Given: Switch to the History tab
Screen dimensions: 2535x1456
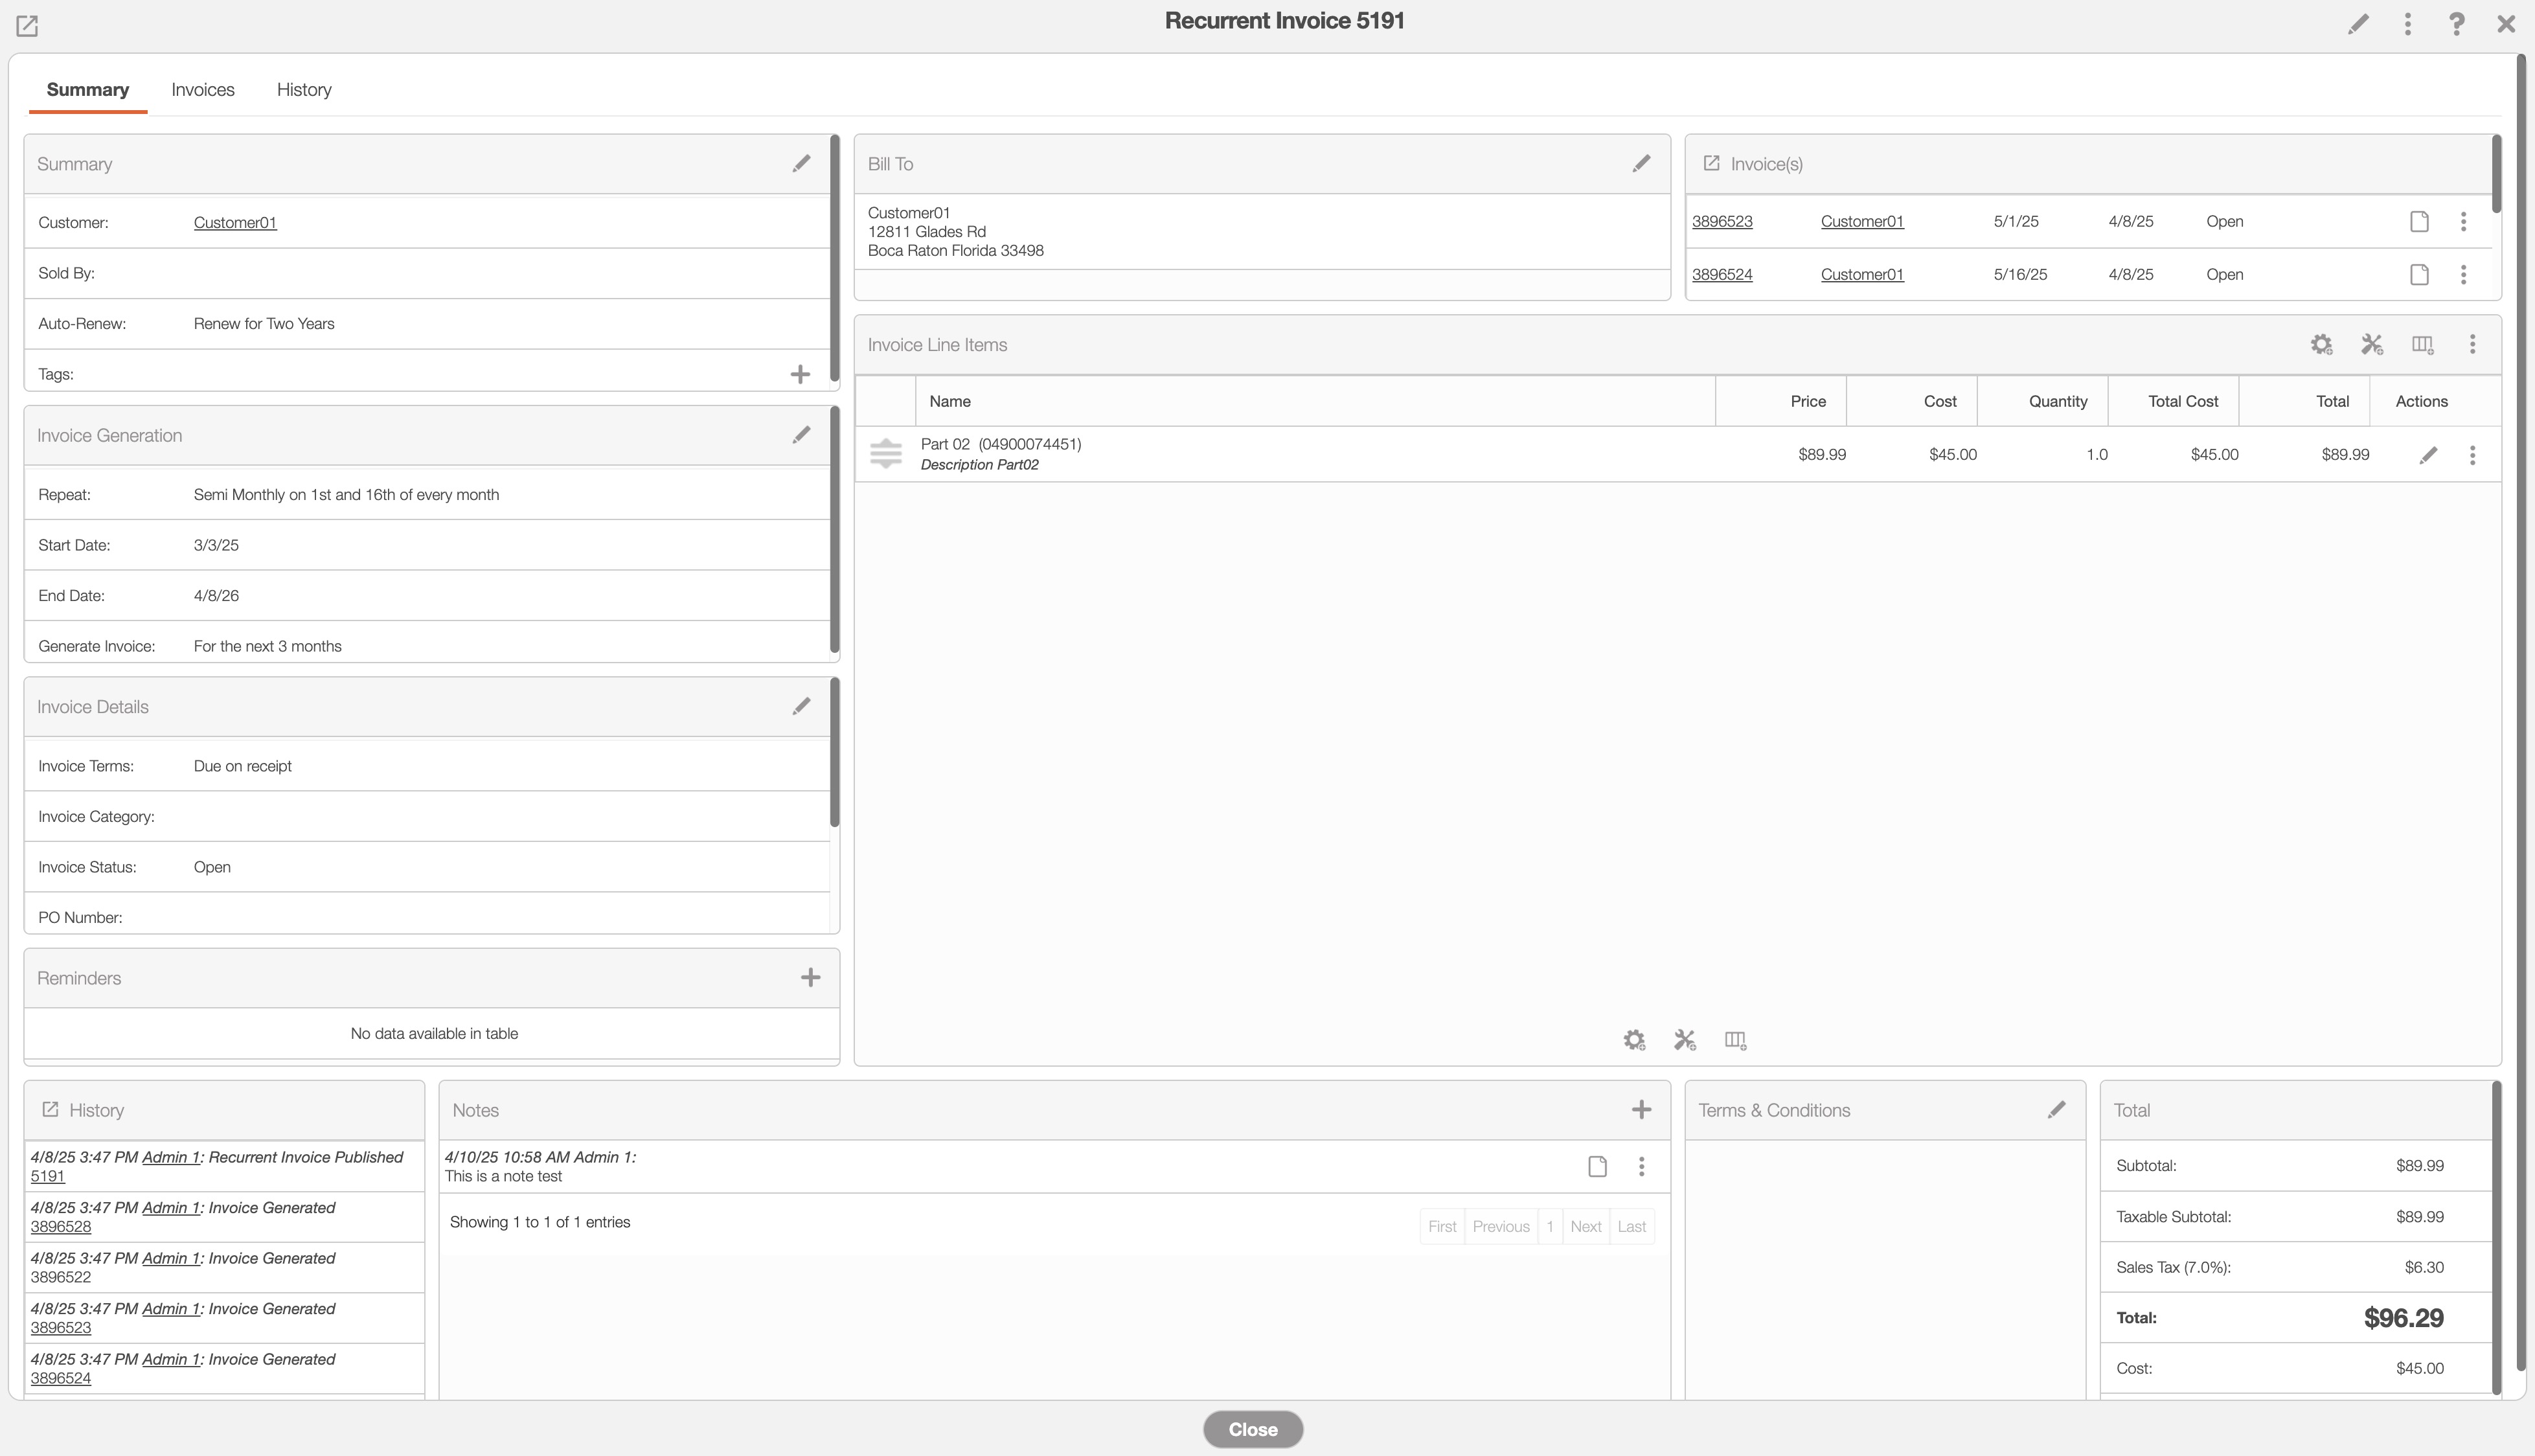Looking at the screenshot, I should pos(304,90).
